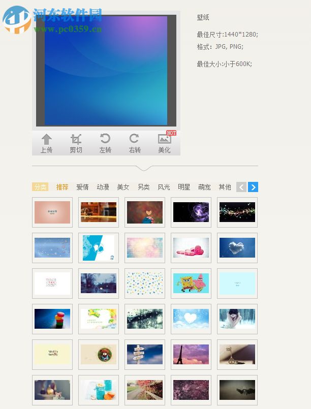This screenshot has width=311, height=409.
Task: Select the Eiffel Tower sunset thumbnail
Action: point(191,354)
